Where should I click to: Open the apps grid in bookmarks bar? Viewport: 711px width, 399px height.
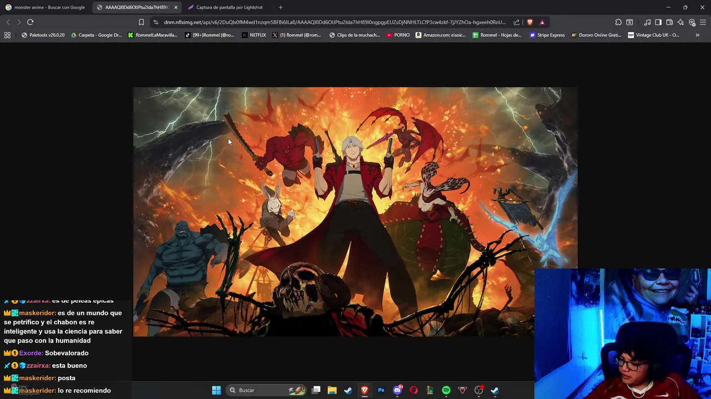click(7, 35)
